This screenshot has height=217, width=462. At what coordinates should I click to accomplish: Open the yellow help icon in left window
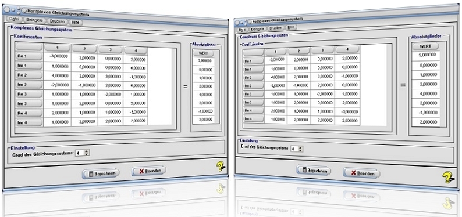coord(221,167)
